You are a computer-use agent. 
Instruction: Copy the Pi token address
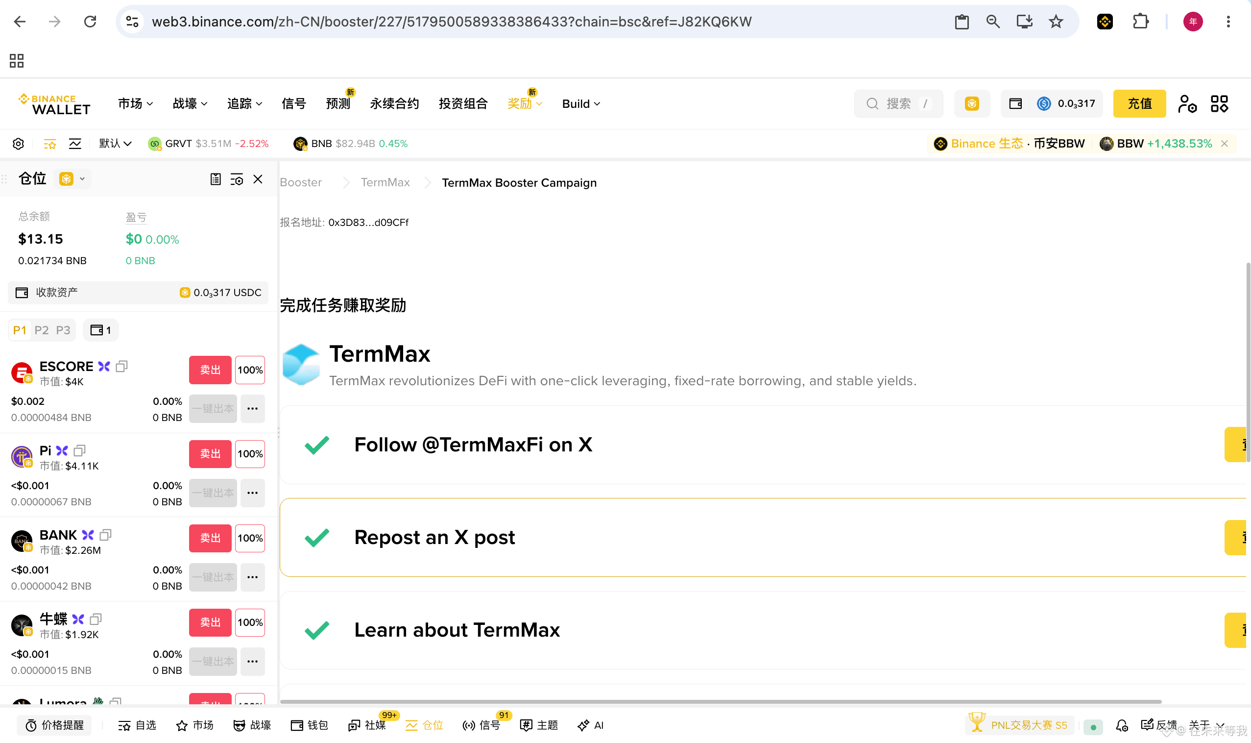(x=79, y=450)
